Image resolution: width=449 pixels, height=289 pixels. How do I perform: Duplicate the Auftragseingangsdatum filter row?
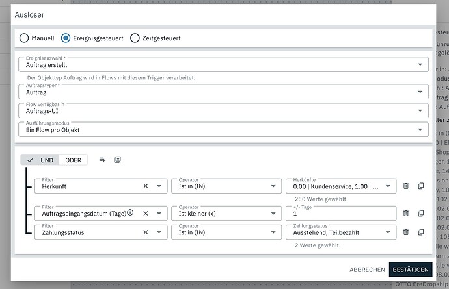pos(421,213)
